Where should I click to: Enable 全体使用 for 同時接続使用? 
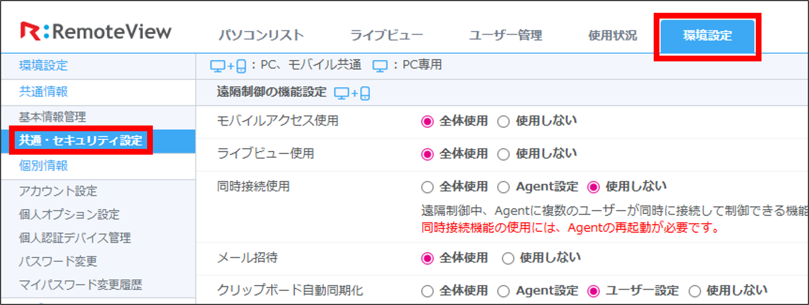click(427, 187)
